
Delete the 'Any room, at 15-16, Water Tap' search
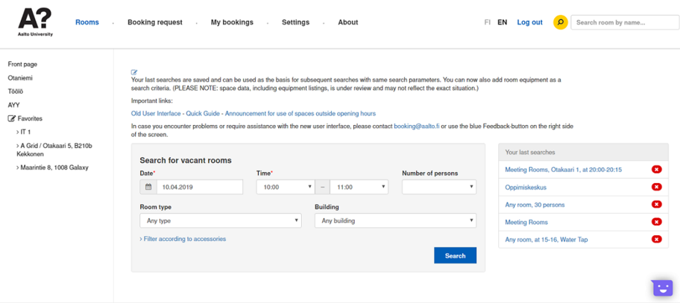656,240
